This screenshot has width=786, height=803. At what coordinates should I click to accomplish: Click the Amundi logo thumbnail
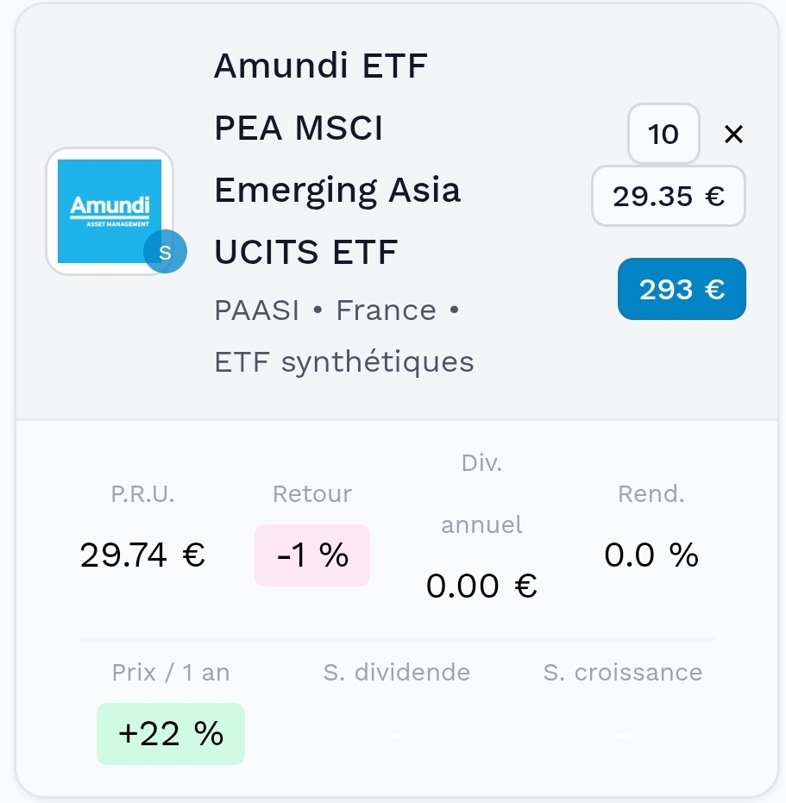click(x=109, y=210)
